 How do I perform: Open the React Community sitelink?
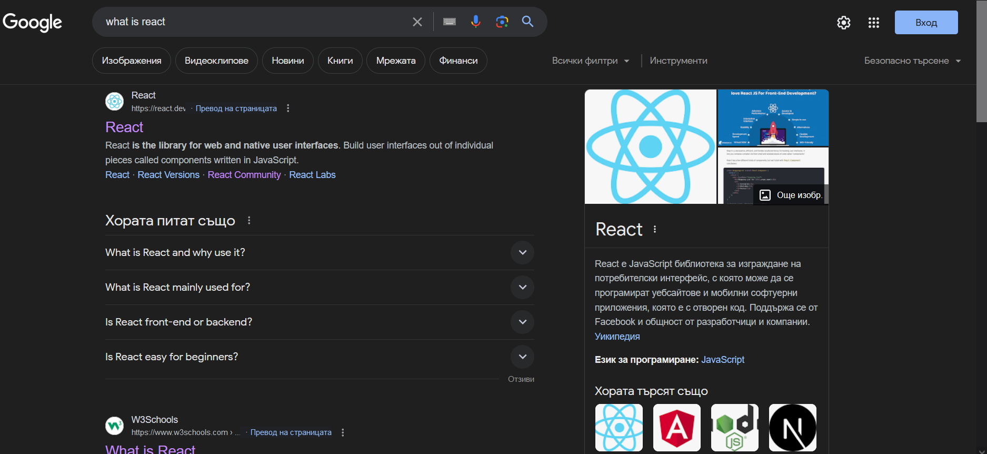(244, 175)
